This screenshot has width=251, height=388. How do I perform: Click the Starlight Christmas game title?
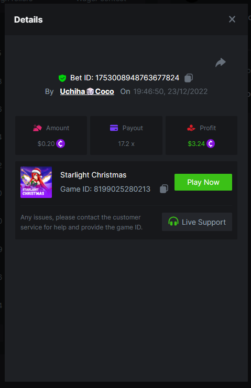tap(93, 175)
